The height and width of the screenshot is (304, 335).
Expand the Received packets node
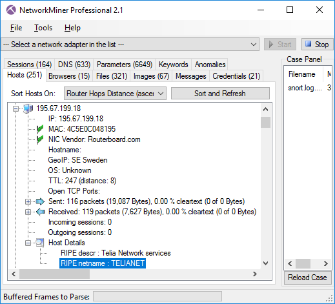[28, 212]
